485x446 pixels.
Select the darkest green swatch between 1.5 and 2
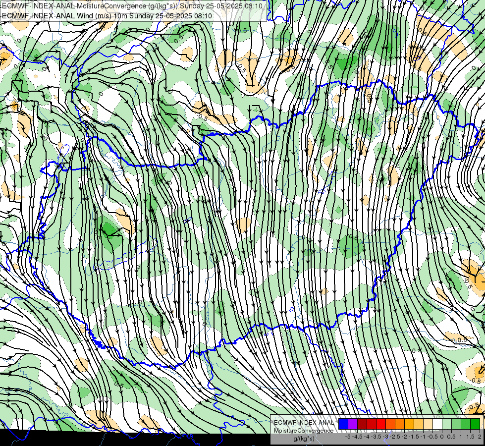(475, 424)
